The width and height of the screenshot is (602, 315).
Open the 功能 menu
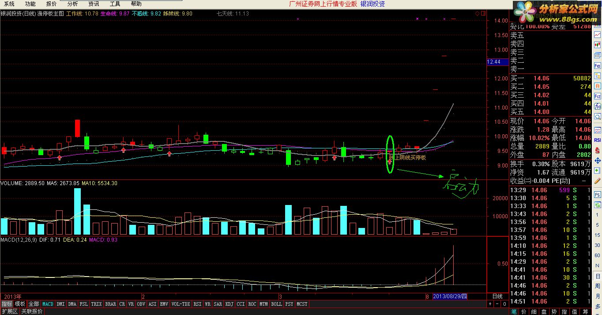point(30,4)
